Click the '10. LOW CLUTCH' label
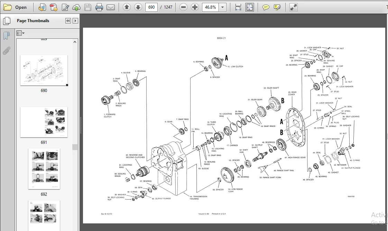This screenshot has width=388, height=231. pos(235,66)
